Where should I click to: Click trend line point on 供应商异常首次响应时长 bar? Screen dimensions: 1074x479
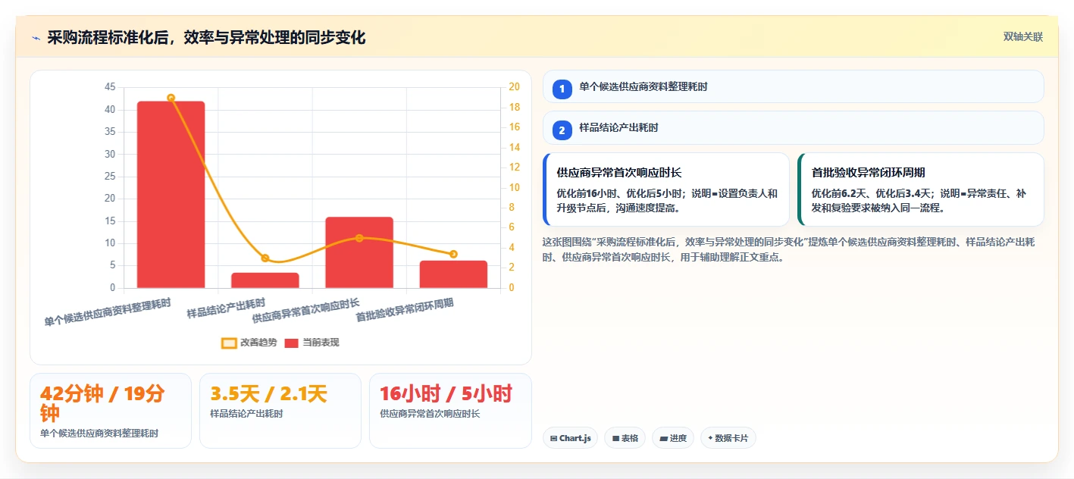359,238
